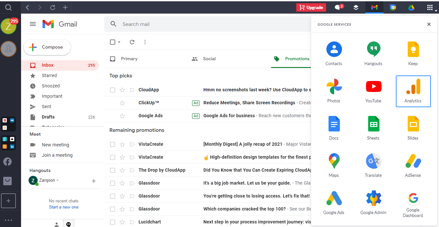Viewport: 439px width, 227px height.
Task: Select the Z account avatar with 295 badge
Action: [x=9, y=26]
